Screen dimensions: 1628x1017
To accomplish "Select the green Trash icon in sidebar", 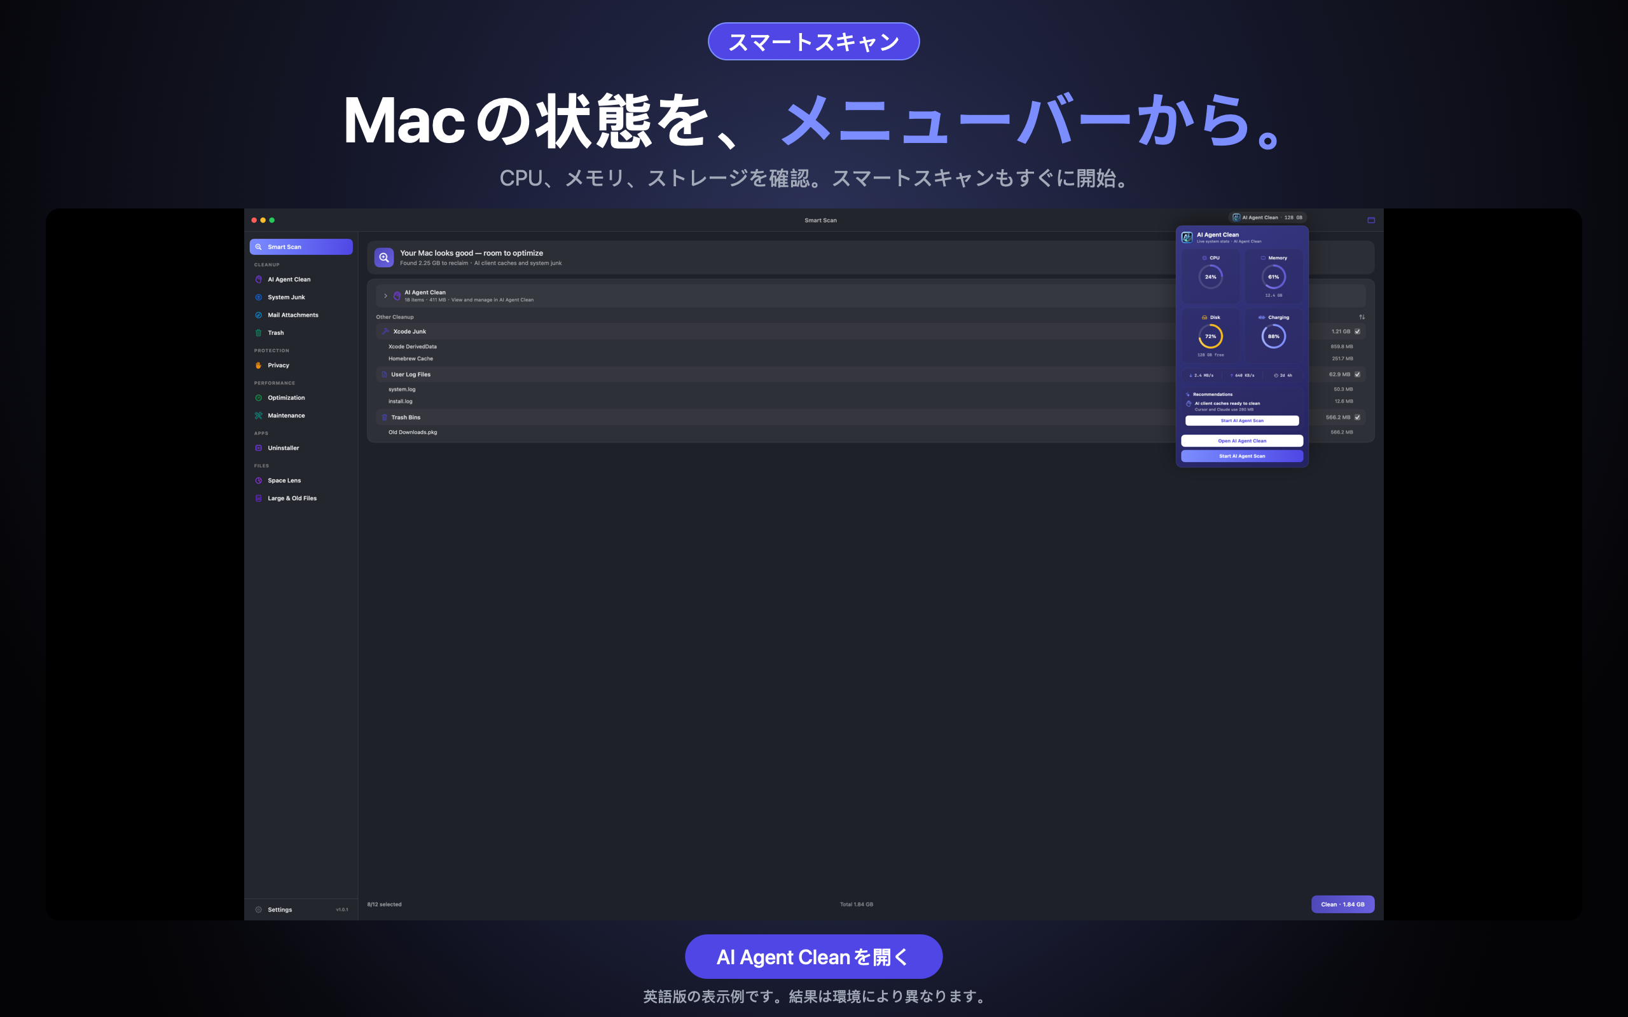I will tap(258, 333).
